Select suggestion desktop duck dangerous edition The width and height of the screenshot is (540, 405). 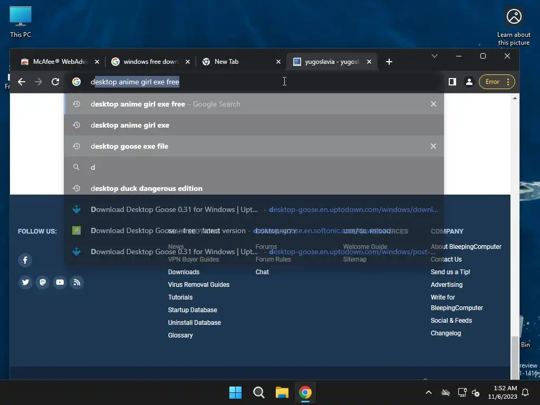254,188
